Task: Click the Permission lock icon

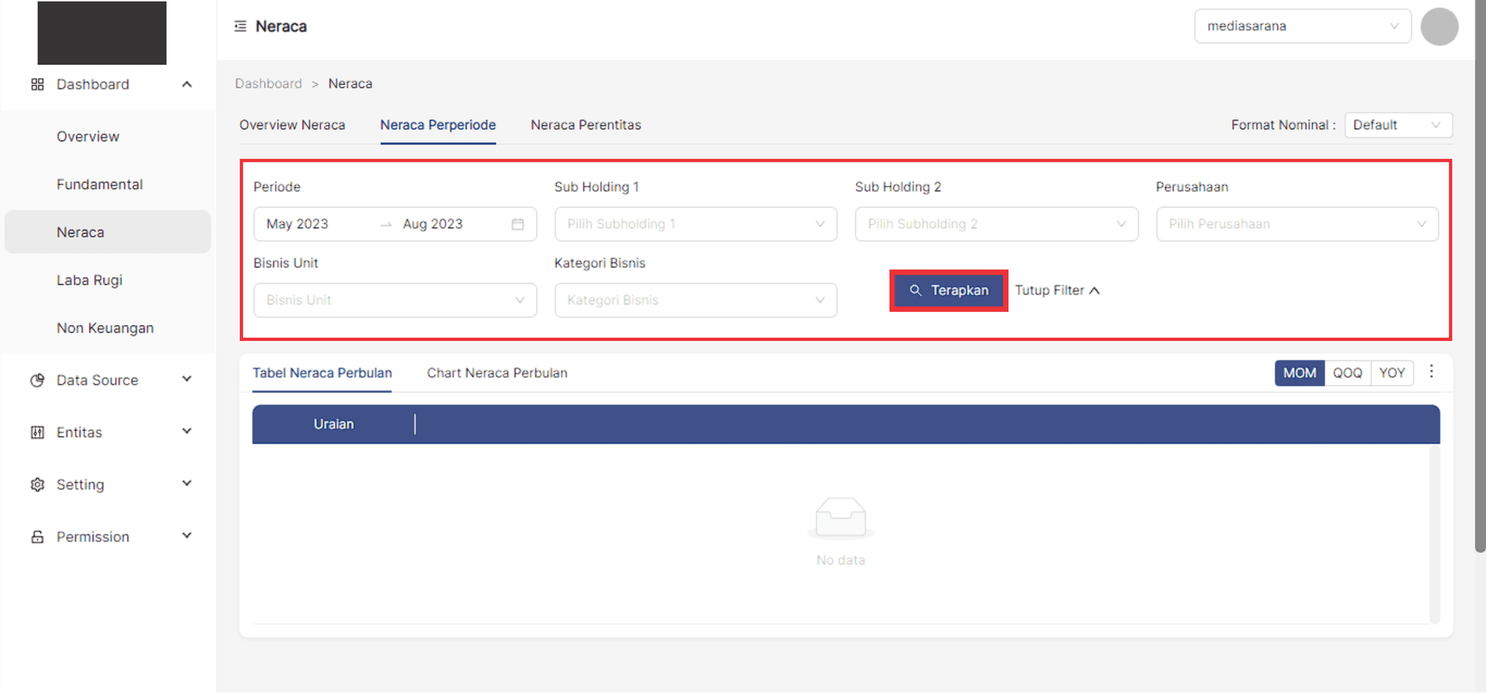Action: tap(37, 536)
